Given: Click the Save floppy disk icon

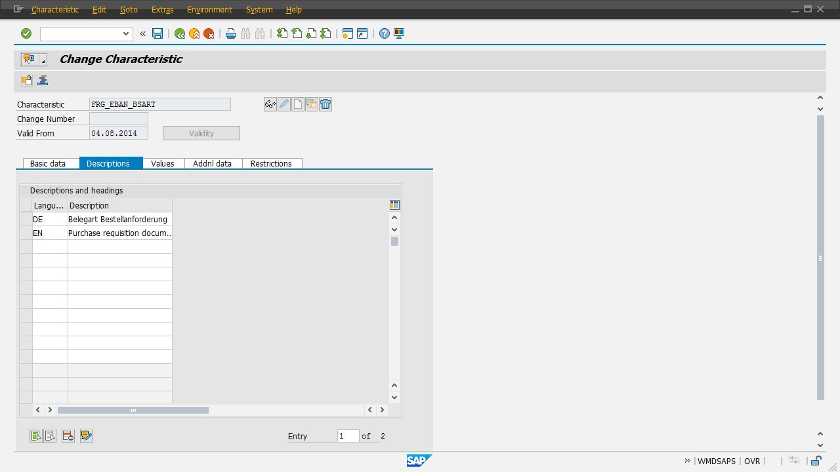Looking at the screenshot, I should coord(157,33).
